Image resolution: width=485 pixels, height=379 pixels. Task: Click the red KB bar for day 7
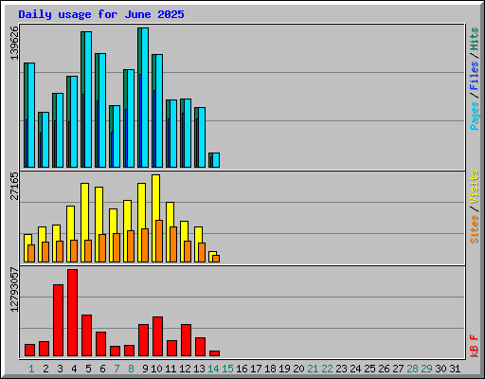coord(115,351)
